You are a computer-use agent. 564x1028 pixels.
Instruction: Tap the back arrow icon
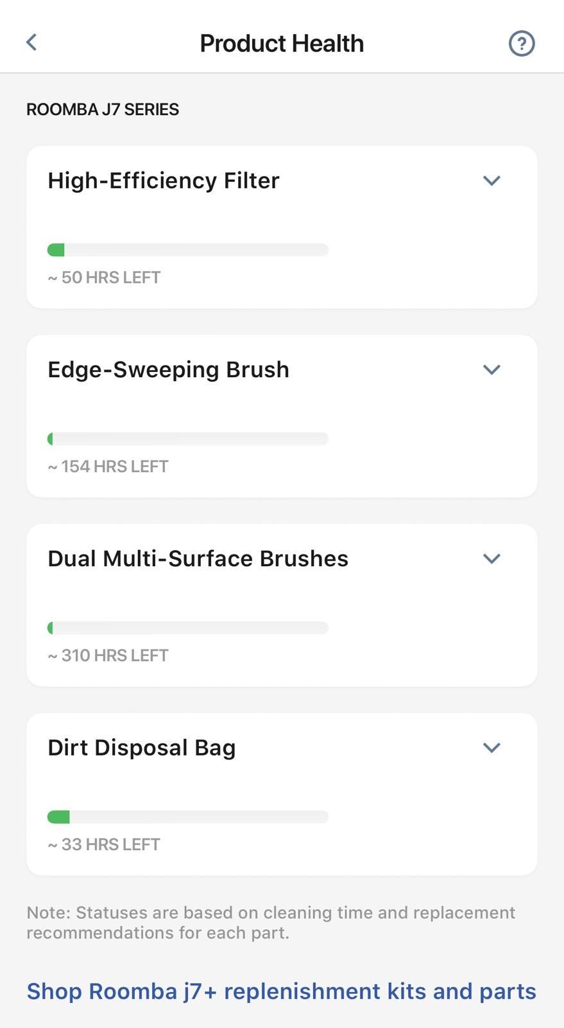pos(31,42)
